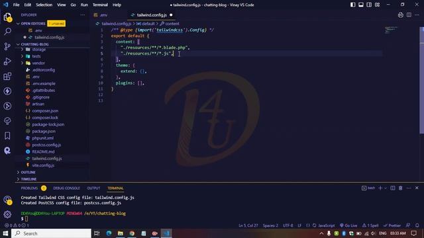The image size is (424, 238).
Task: Open vite.config.js in explorer
Action: point(43,165)
